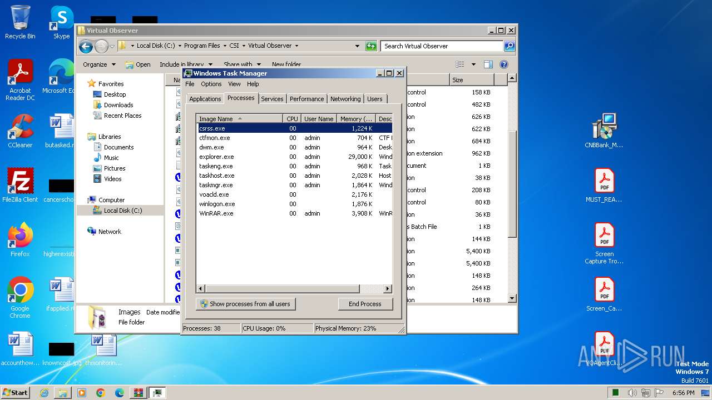Toggle the Explorer preview pane icon
The height and width of the screenshot is (400, 712).
(x=488, y=64)
